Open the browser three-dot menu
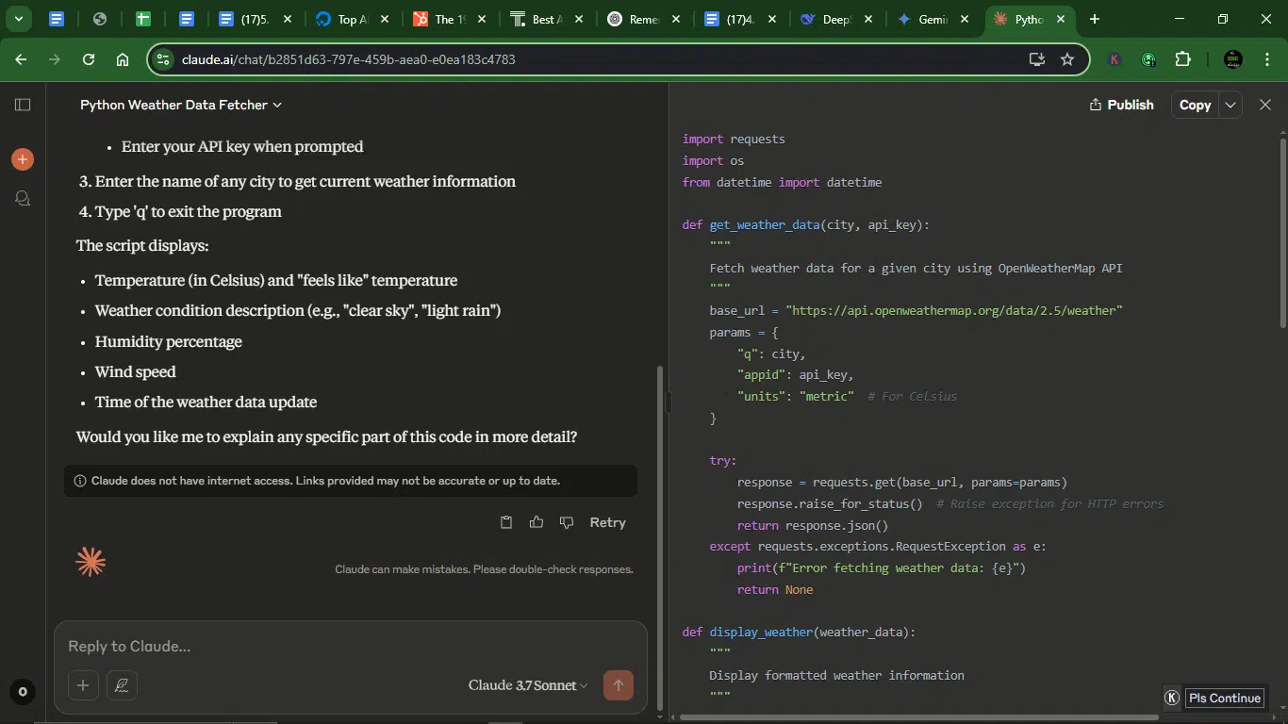 point(1266,59)
